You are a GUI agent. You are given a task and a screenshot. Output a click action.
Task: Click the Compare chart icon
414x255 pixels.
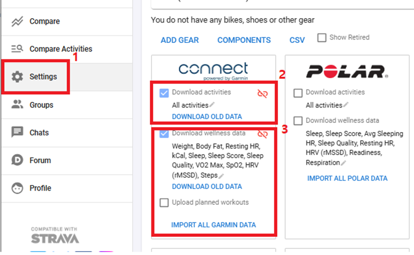point(18,21)
